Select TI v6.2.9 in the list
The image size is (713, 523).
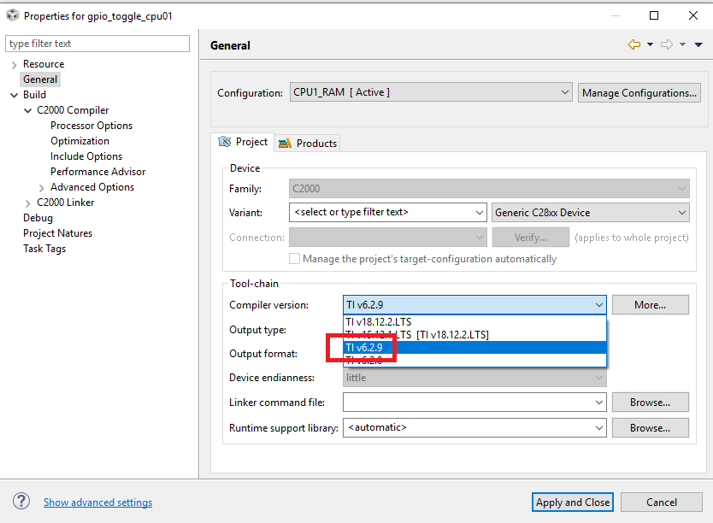(474, 347)
